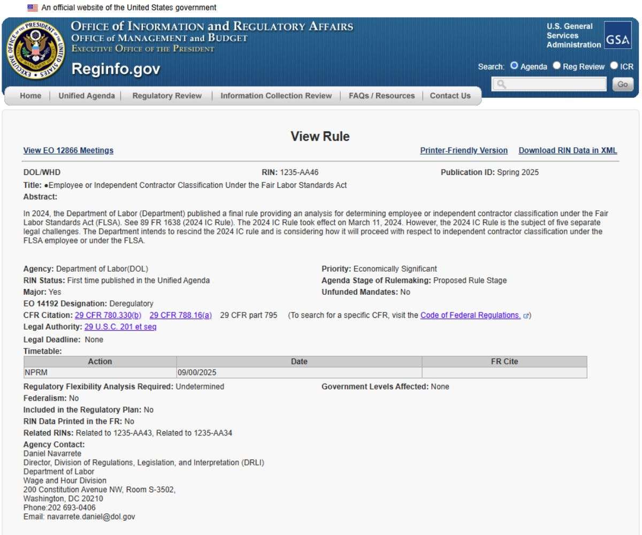Open the Contact Us menu item

(x=450, y=96)
